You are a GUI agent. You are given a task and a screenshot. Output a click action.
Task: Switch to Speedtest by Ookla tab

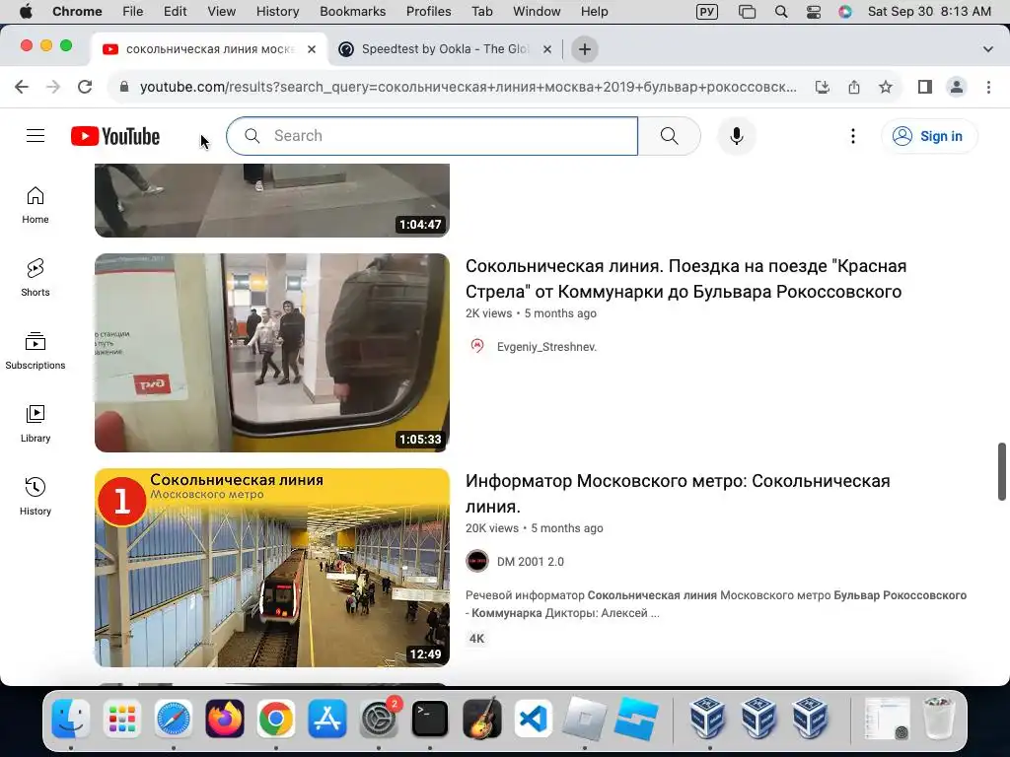[x=445, y=49]
